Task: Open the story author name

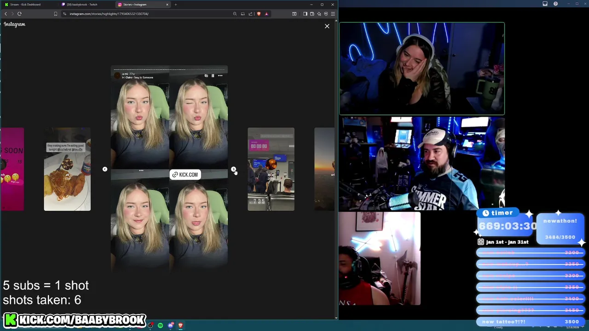Action: (125, 74)
